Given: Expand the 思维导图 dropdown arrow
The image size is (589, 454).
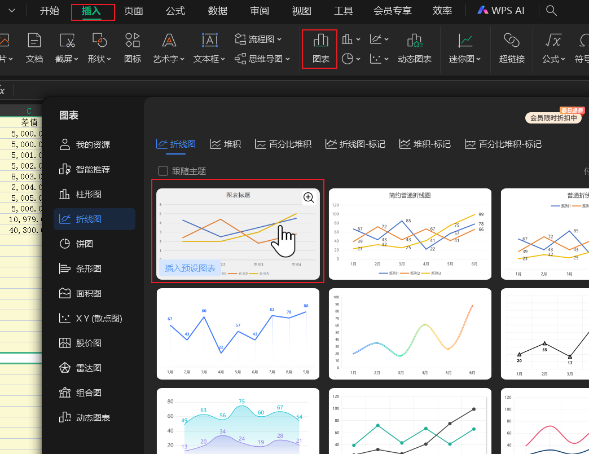Looking at the screenshot, I should click(x=288, y=59).
